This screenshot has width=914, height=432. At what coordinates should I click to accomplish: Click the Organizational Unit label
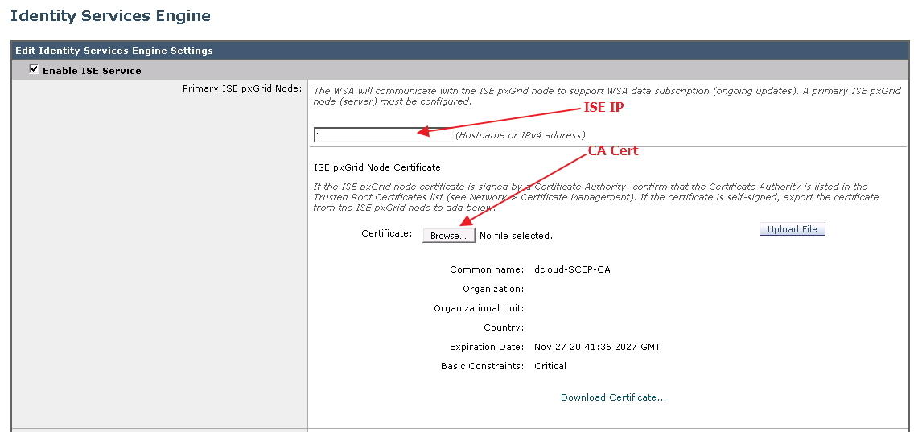point(479,308)
